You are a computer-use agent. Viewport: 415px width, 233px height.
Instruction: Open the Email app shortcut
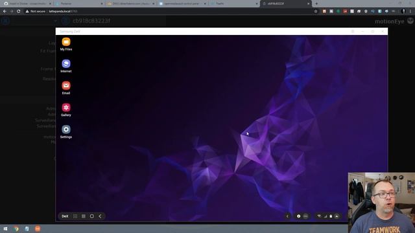point(66,88)
